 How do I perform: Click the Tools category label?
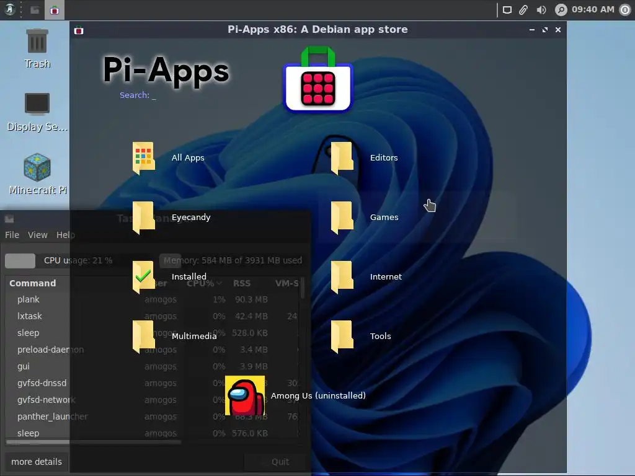point(381,337)
